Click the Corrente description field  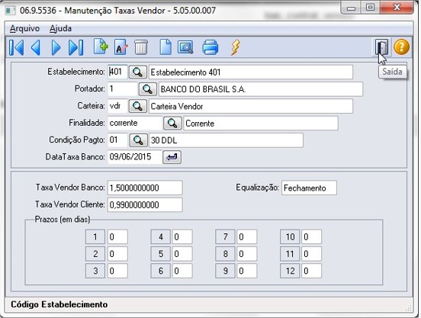[261, 124]
